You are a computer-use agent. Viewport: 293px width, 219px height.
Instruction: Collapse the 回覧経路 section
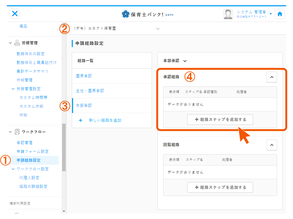(272, 145)
